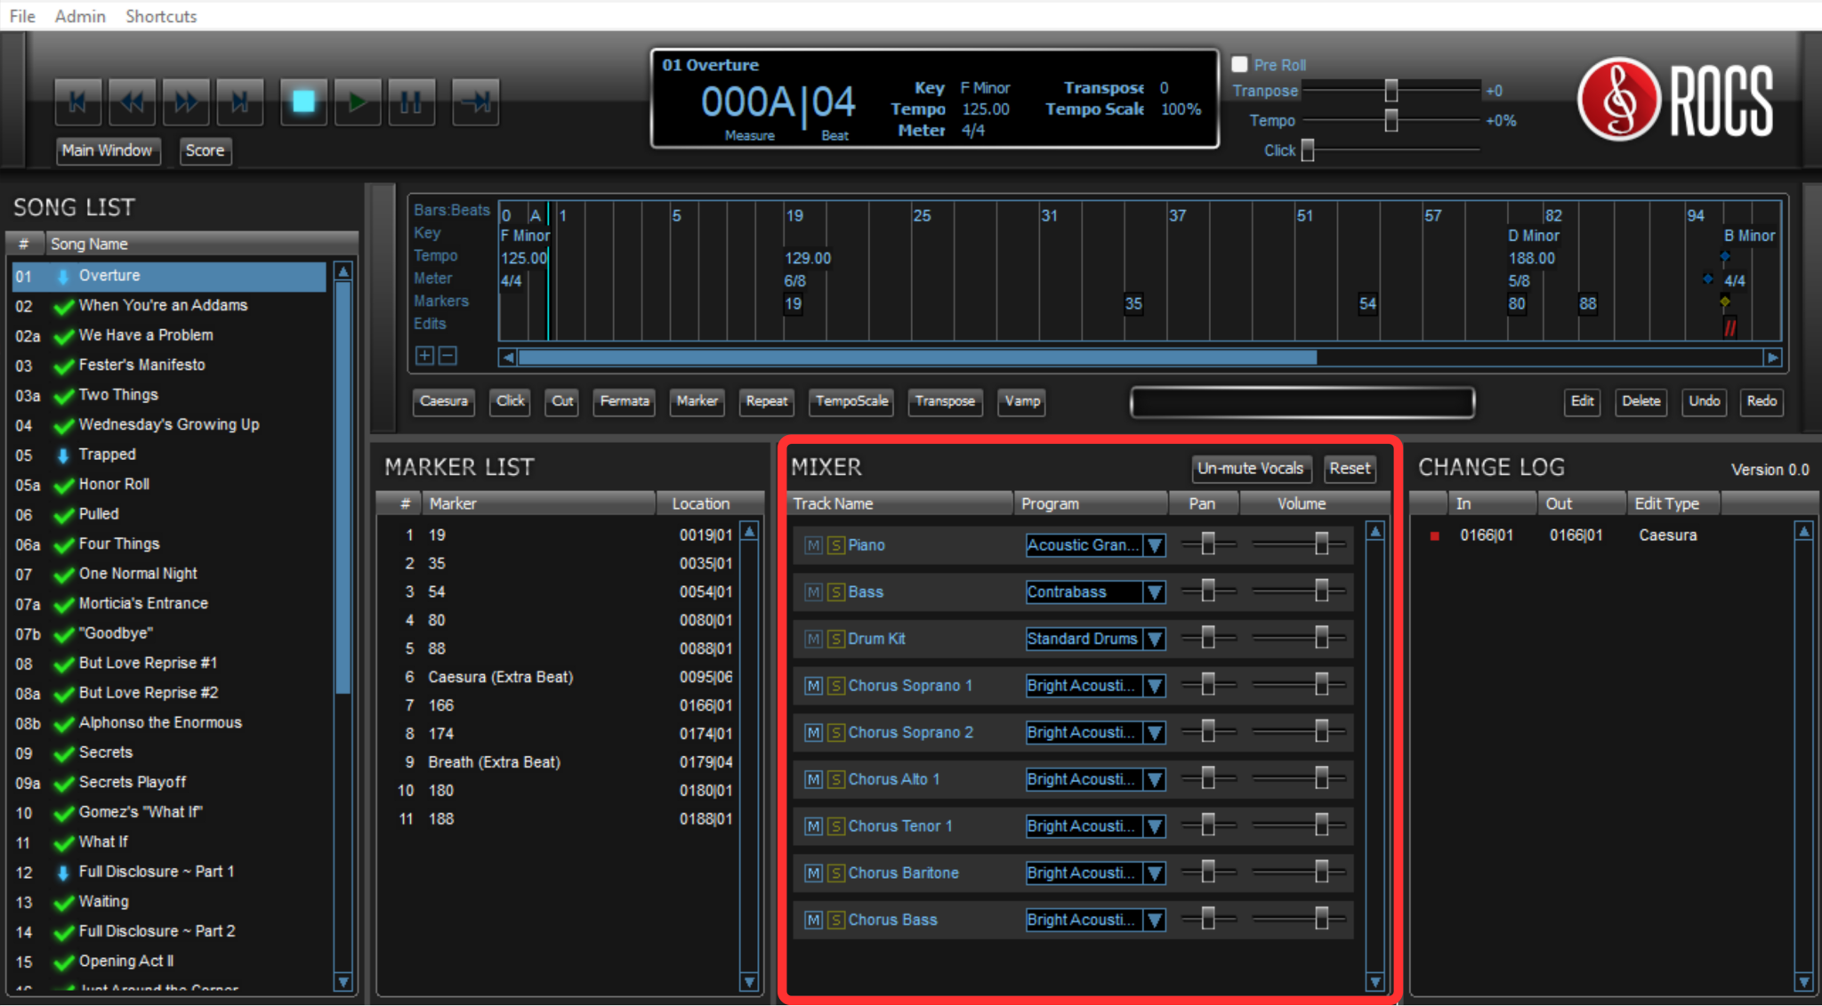Zoom out of the timeline with the minus icon
The width and height of the screenshot is (1822, 1006).
point(447,356)
